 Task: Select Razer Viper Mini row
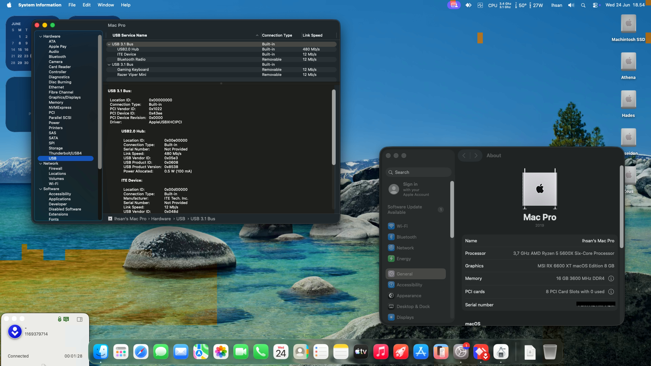click(221, 75)
